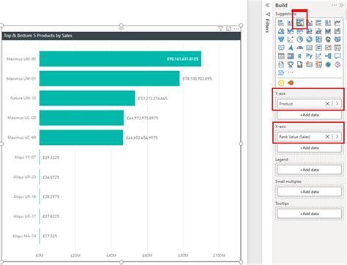Viewport: 347px width, 265px height.
Task: Add data to the X-axis well
Action: pyautogui.click(x=309, y=148)
